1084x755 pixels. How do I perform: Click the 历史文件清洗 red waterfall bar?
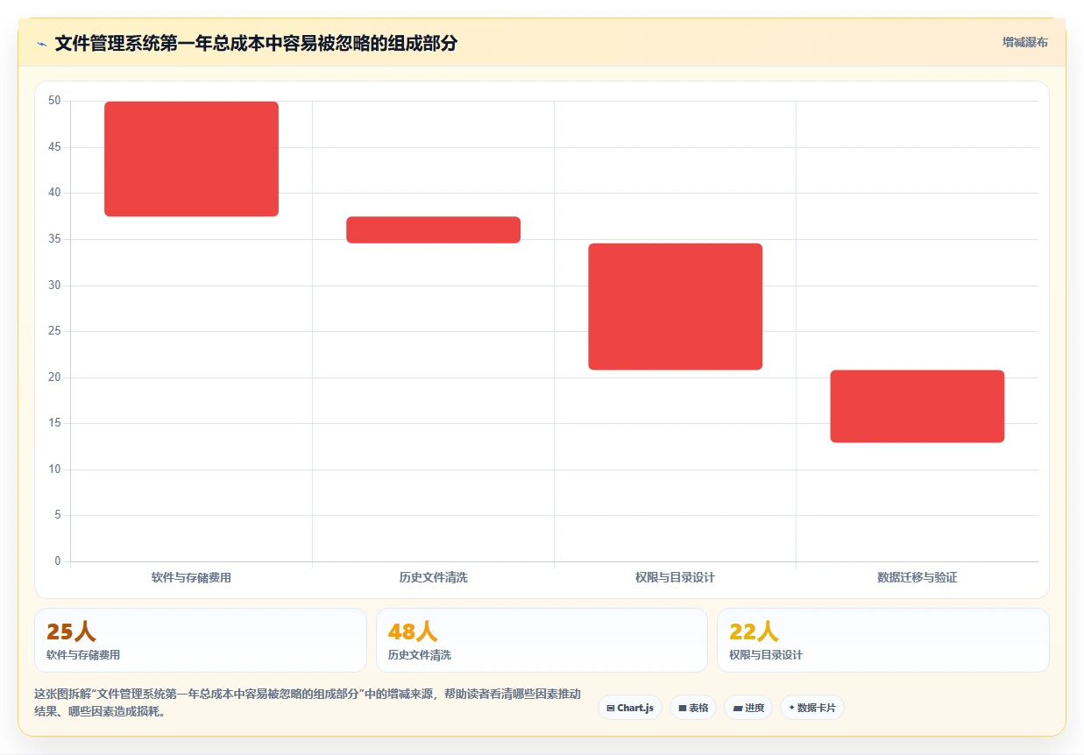[x=433, y=229]
